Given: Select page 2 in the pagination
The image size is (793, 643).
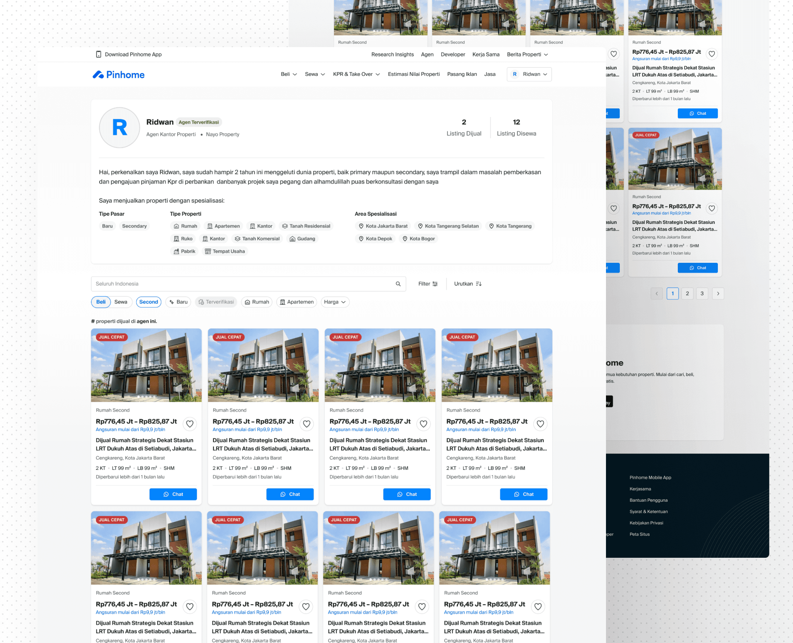Looking at the screenshot, I should click(x=687, y=294).
